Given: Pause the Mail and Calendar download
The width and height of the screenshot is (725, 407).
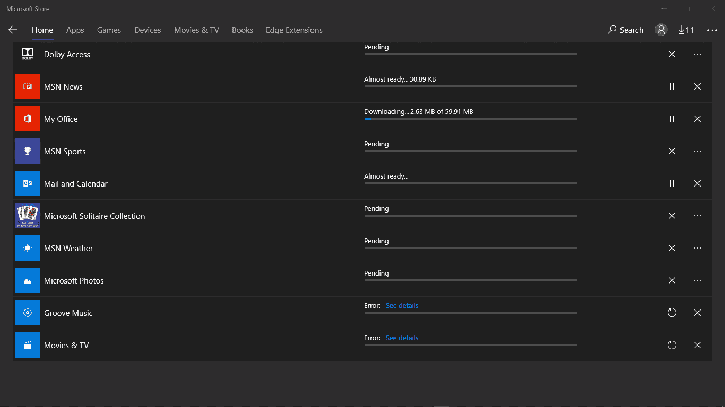Looking at the screenshot, I should tap(672, 183).
